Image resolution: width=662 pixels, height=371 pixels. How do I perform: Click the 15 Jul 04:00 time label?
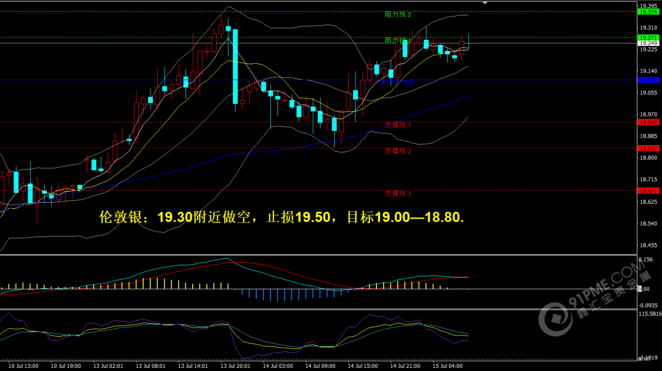pyautogui.click(x=448, y=366)
